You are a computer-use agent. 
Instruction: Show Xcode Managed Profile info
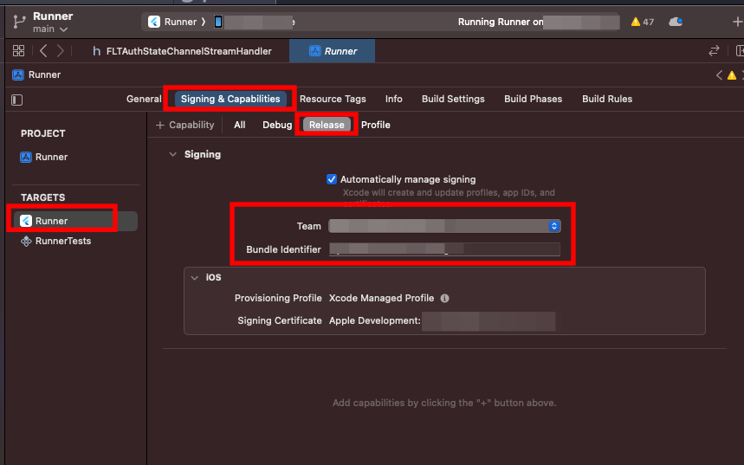444,299
